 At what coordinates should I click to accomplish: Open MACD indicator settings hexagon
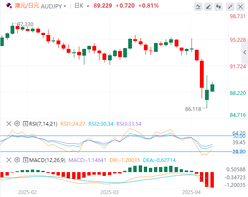(17, 160)
